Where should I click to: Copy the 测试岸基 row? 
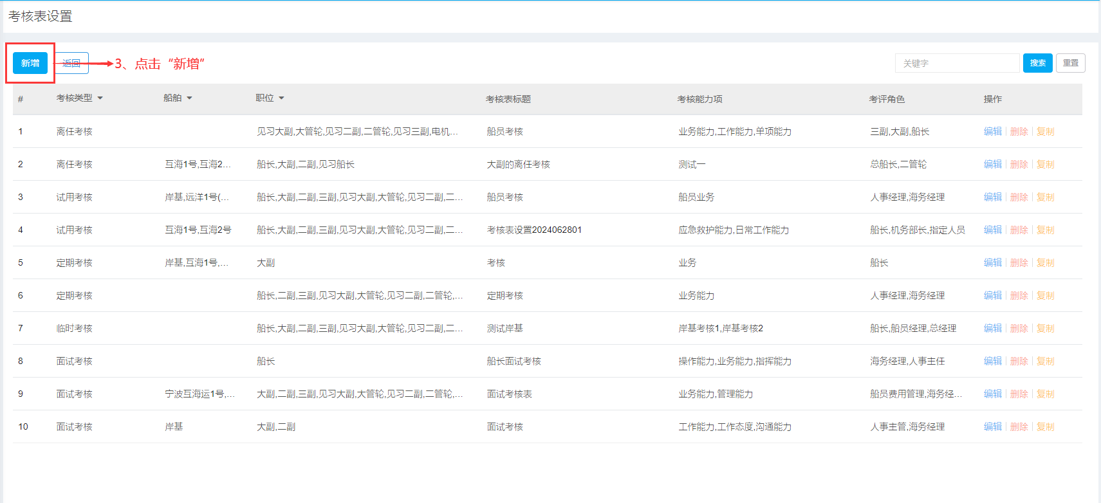pyautogui.click(x=1045, y=328)
